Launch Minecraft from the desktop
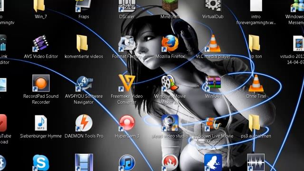304x171 pixels. pyautogui.click(x=170, y=5)
